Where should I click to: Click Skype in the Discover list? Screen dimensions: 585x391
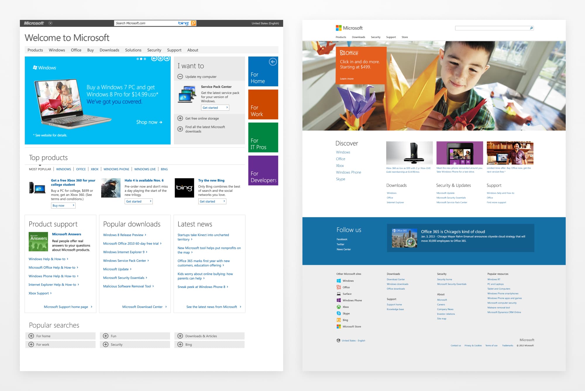pos(340,179)
